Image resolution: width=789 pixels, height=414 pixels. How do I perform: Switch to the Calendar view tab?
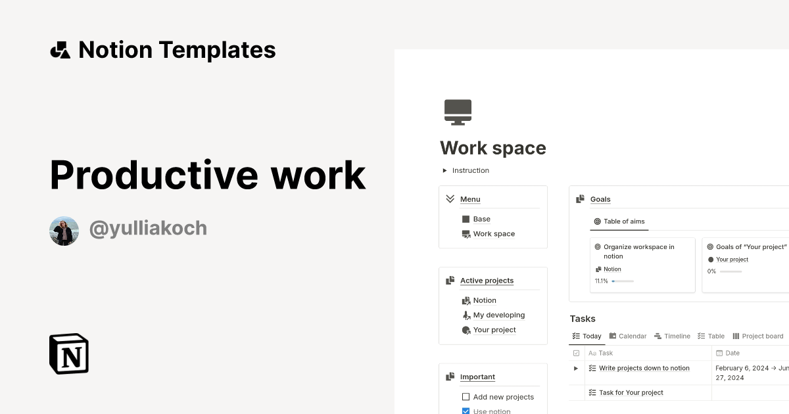[627, 336]
